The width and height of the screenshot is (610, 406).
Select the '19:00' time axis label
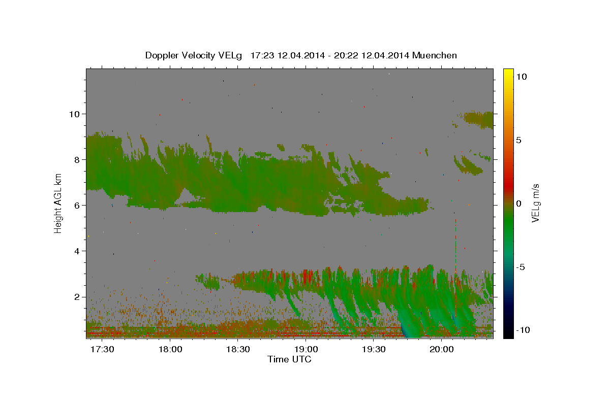pos(306,350)
